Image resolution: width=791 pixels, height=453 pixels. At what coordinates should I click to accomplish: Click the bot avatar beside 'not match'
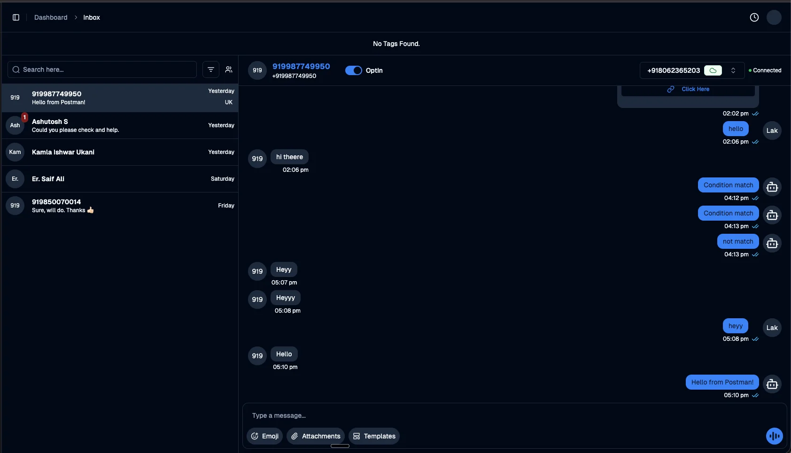[772, 243]
